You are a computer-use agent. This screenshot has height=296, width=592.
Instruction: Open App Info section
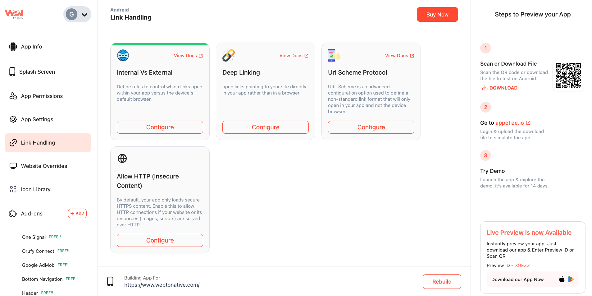tap(31, 47)
